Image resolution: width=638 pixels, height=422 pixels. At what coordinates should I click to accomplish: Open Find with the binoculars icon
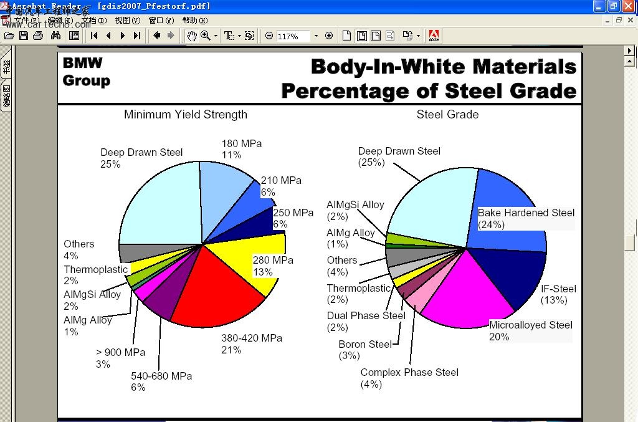[x=55, y=36]
